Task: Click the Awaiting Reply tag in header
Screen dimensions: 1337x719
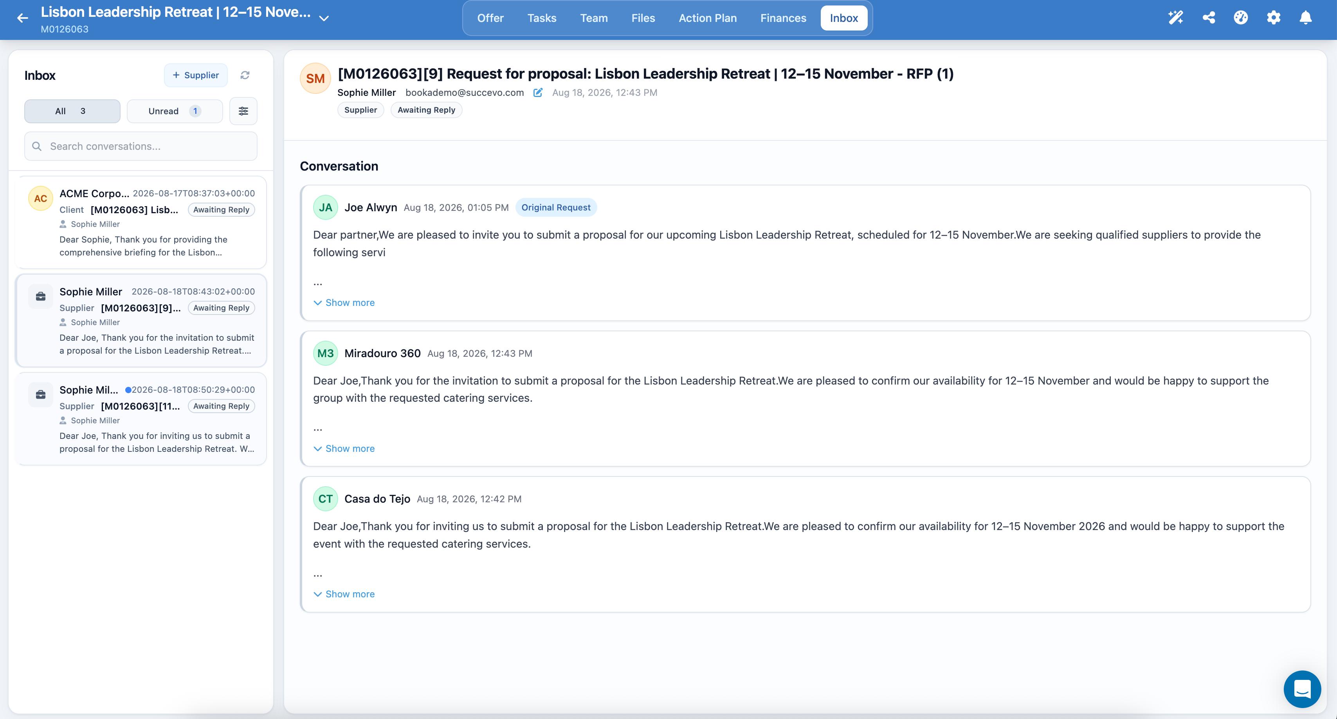Action: pyautogui.click(x=426, y=110)
